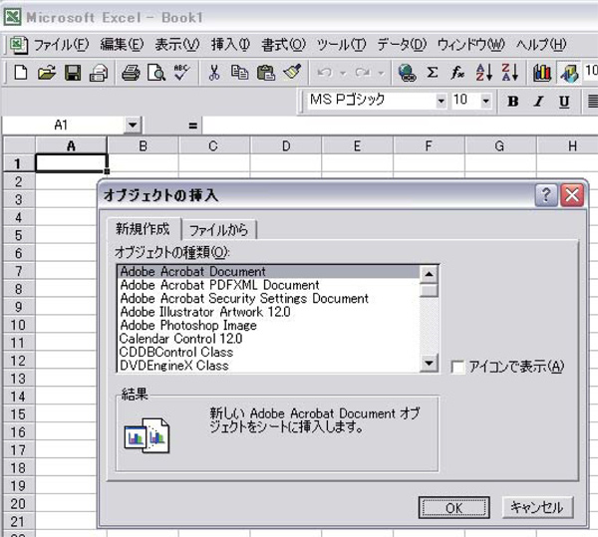Open the ヘルプ(H) menu
Screen dimensions: 598x537
click(x=541, y=45)
